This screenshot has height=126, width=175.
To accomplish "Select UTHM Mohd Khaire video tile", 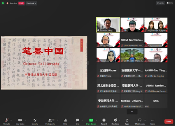I will tap(132, 55).
